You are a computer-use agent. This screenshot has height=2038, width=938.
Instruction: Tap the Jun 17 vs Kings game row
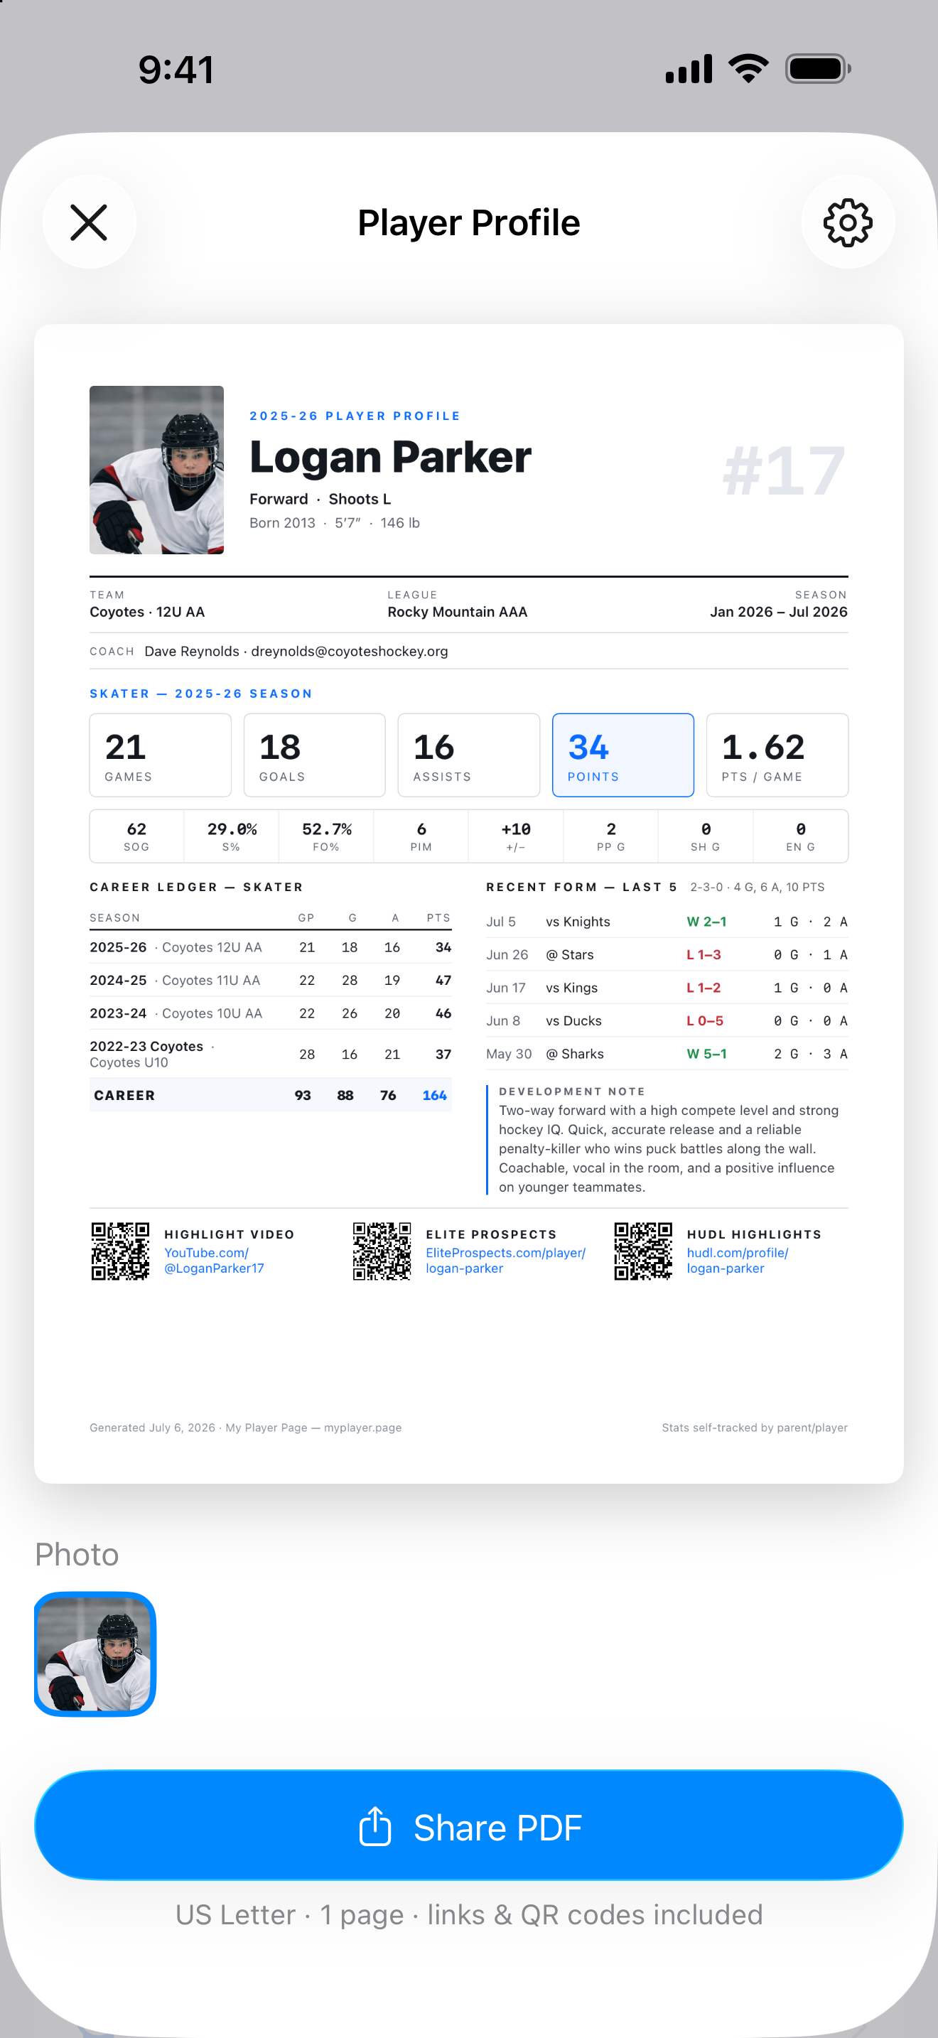point(667,987)
